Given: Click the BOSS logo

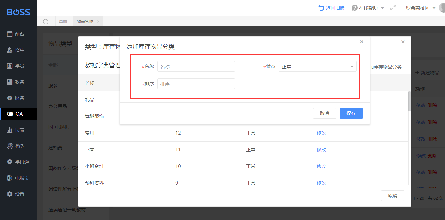Looking at the screenshot, I should coord(18,12).
